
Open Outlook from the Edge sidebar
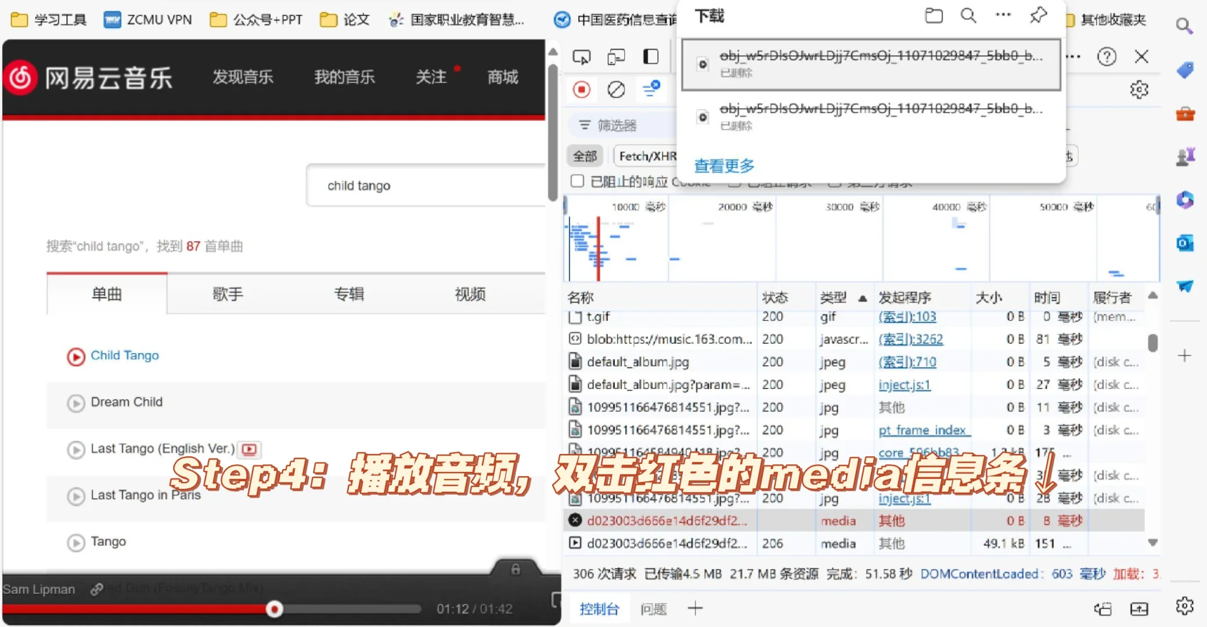1186,243
